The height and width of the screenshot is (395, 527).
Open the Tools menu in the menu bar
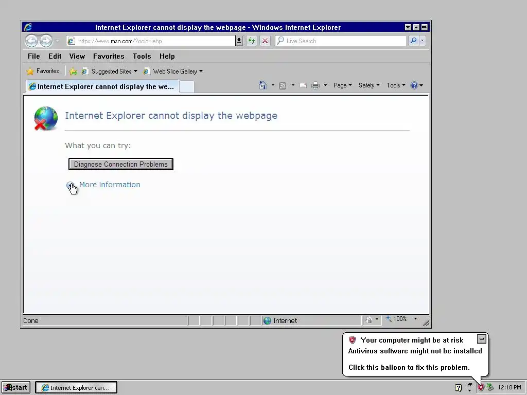pos(142,56)
